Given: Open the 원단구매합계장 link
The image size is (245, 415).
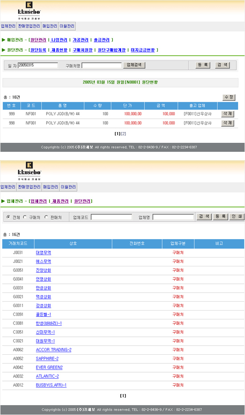Looking at the screenshot, I should point(112,50).
